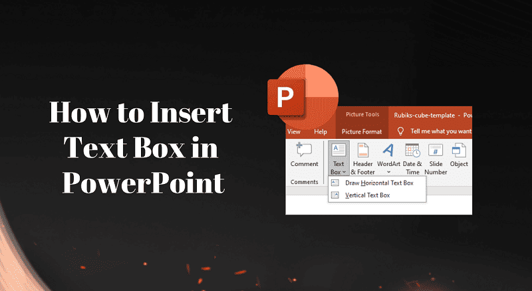
Task: Click the Tell me what you want field
Action: 441,132
